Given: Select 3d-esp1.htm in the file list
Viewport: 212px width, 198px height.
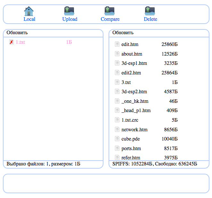Looking at the screenshot, I should click(134, 63).
